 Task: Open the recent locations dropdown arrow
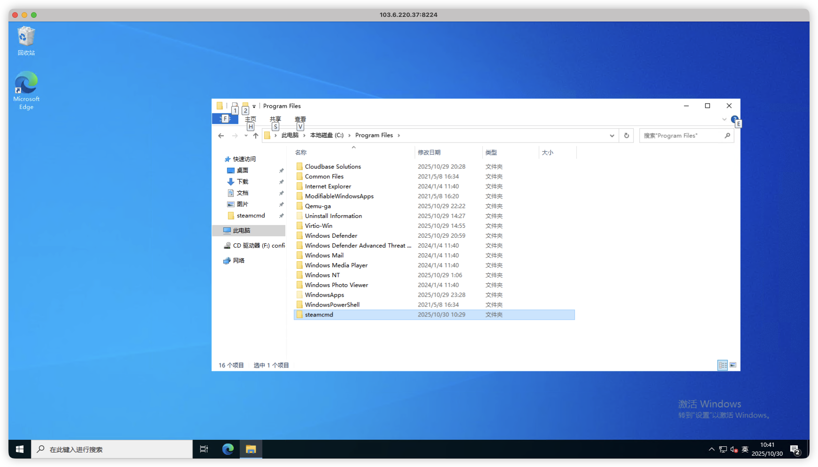click(x=246, y=136)
